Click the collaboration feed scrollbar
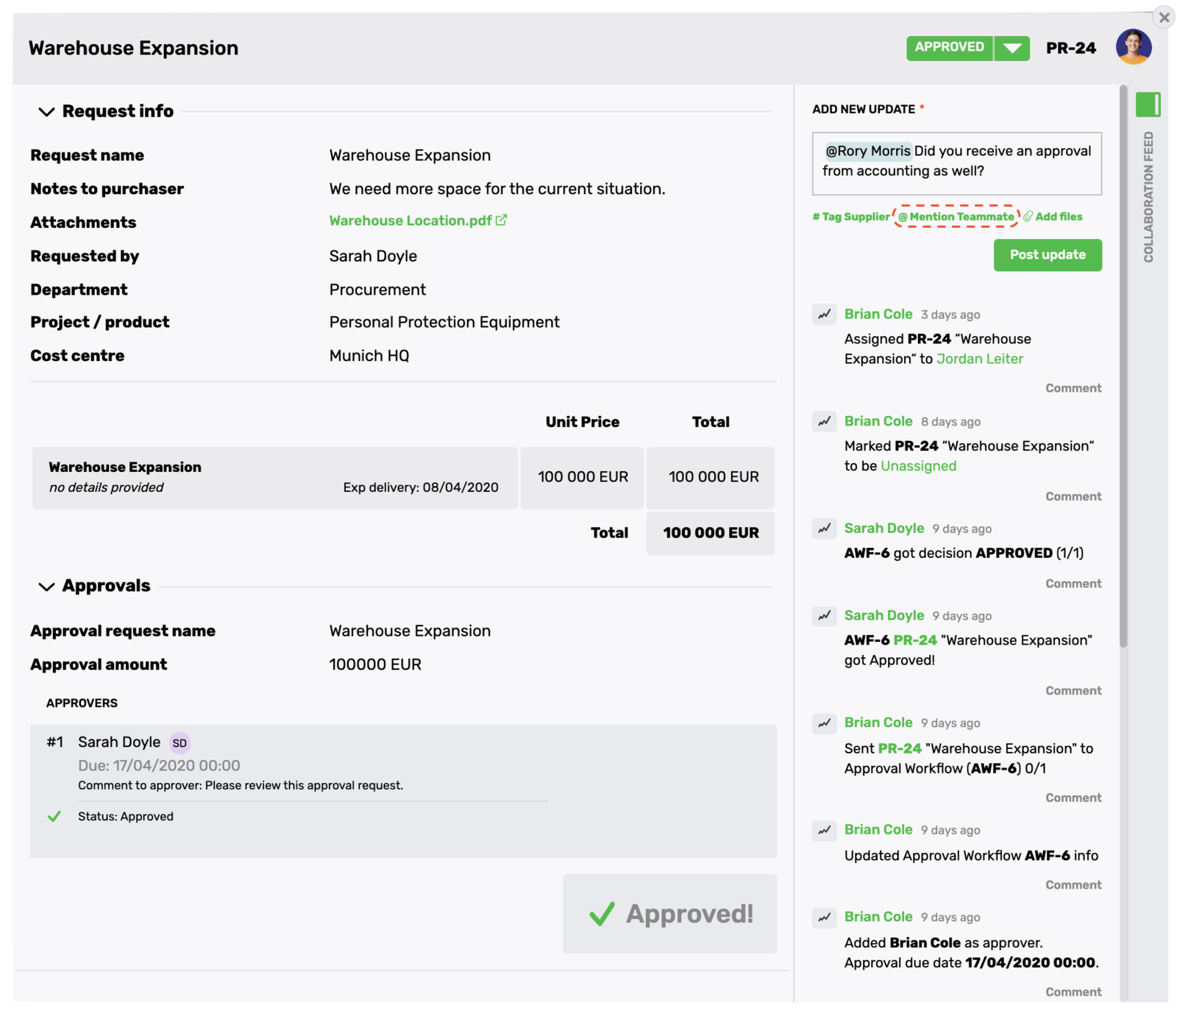 [x=1123, y=368]
